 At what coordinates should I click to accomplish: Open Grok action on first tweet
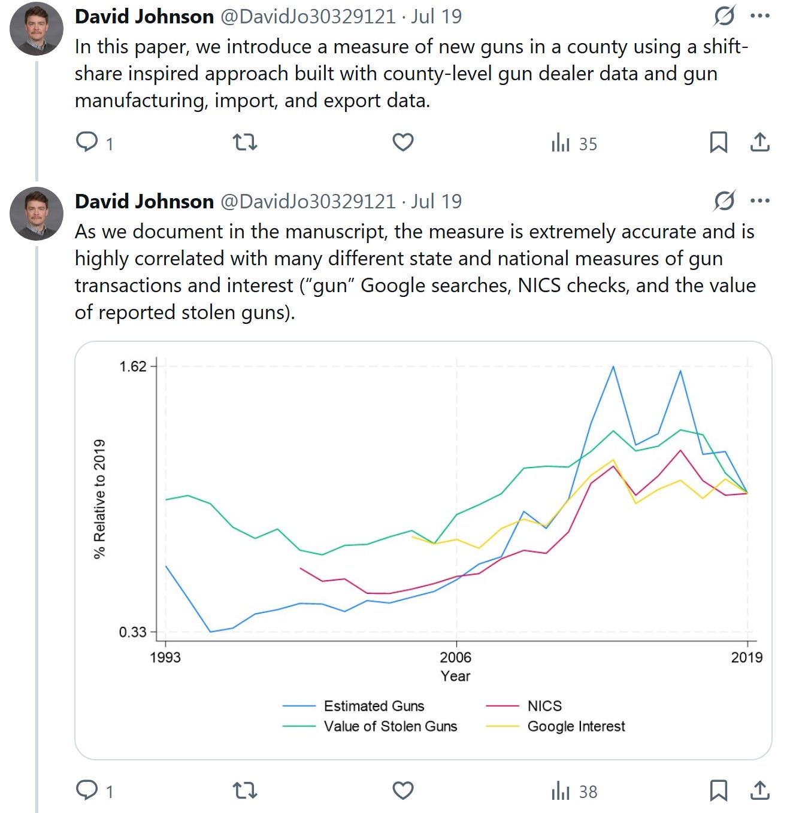coord(724,16)
